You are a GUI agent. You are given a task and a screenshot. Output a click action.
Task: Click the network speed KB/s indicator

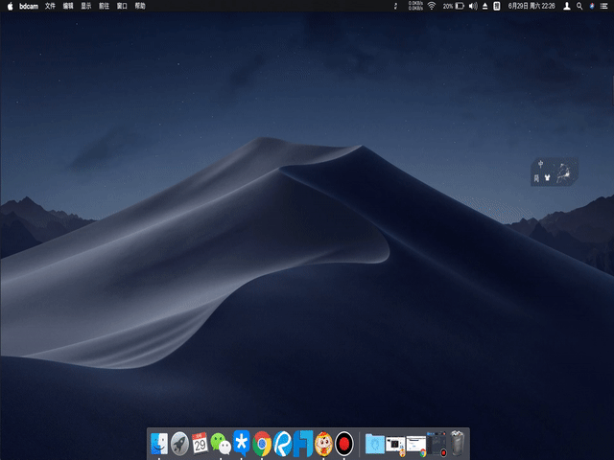[x=415, y=6]
